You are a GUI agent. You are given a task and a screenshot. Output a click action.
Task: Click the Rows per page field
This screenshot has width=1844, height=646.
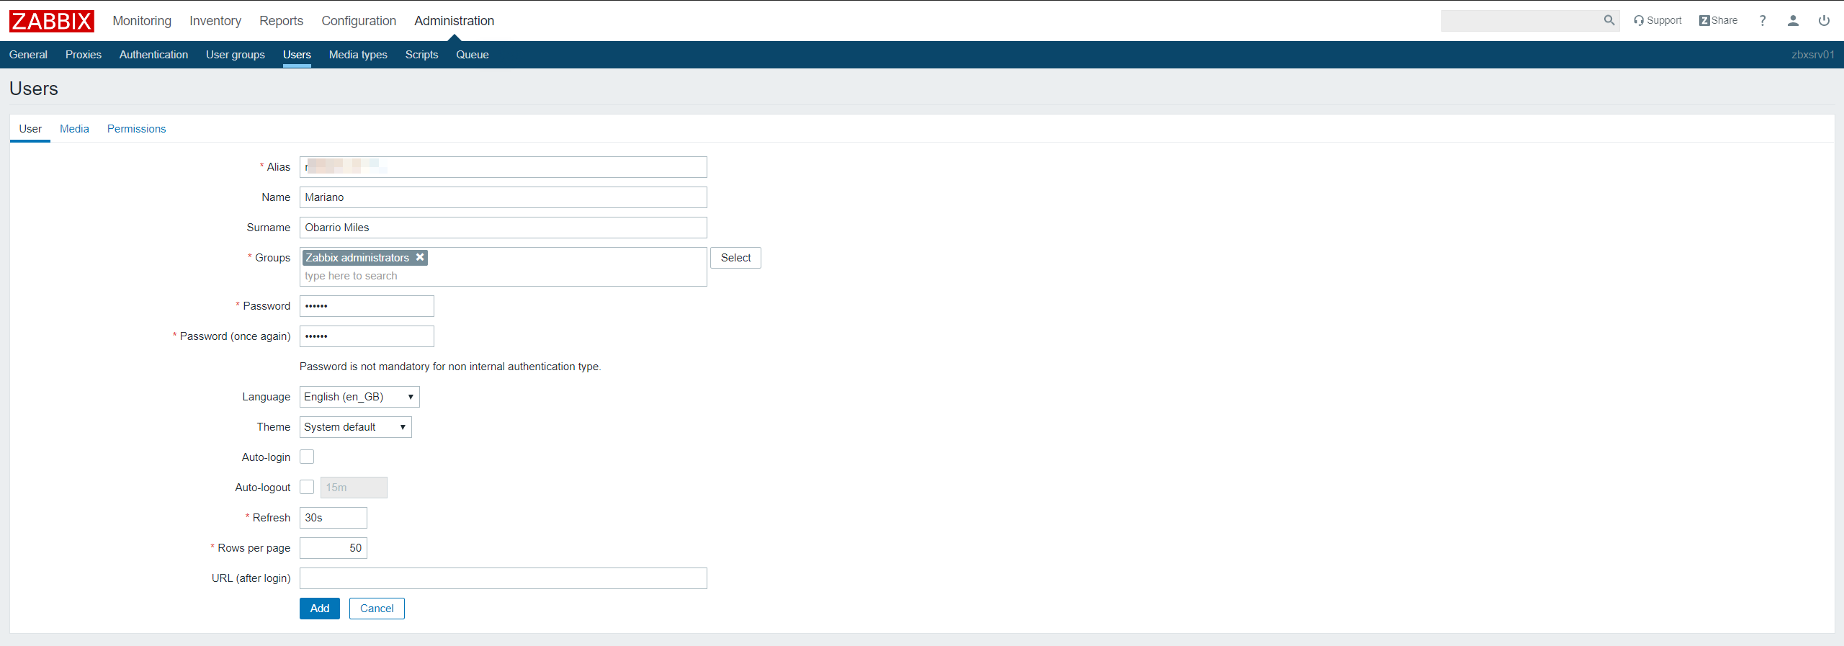(334, 548)
